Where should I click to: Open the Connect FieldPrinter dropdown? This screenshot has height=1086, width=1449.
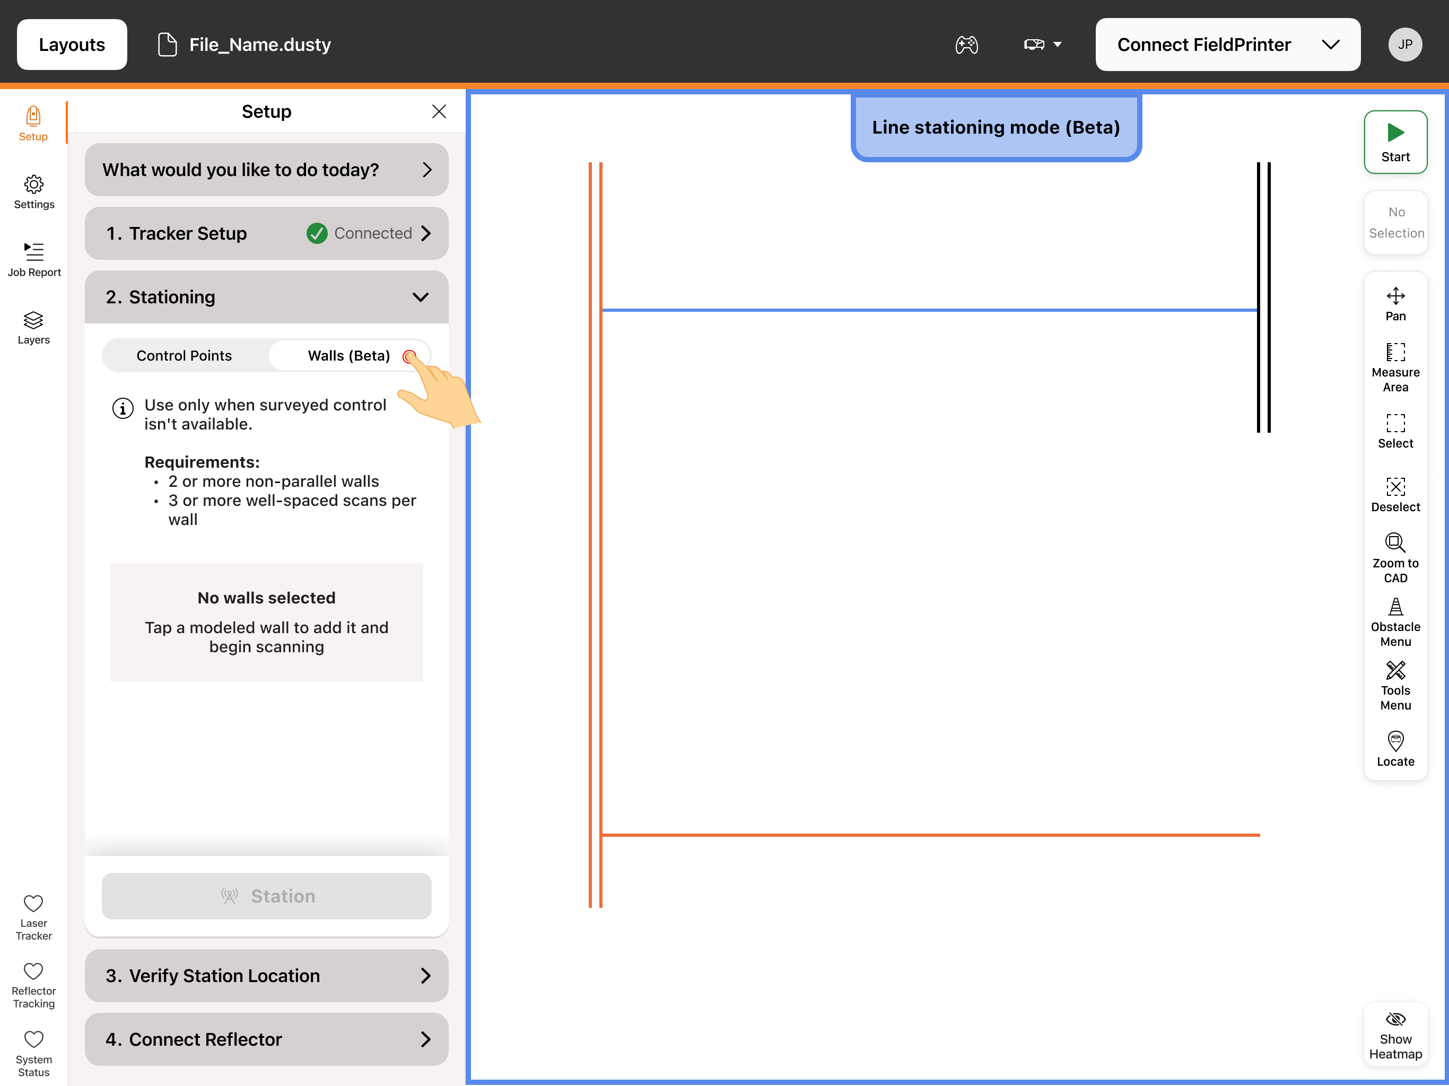point(1228,45)
